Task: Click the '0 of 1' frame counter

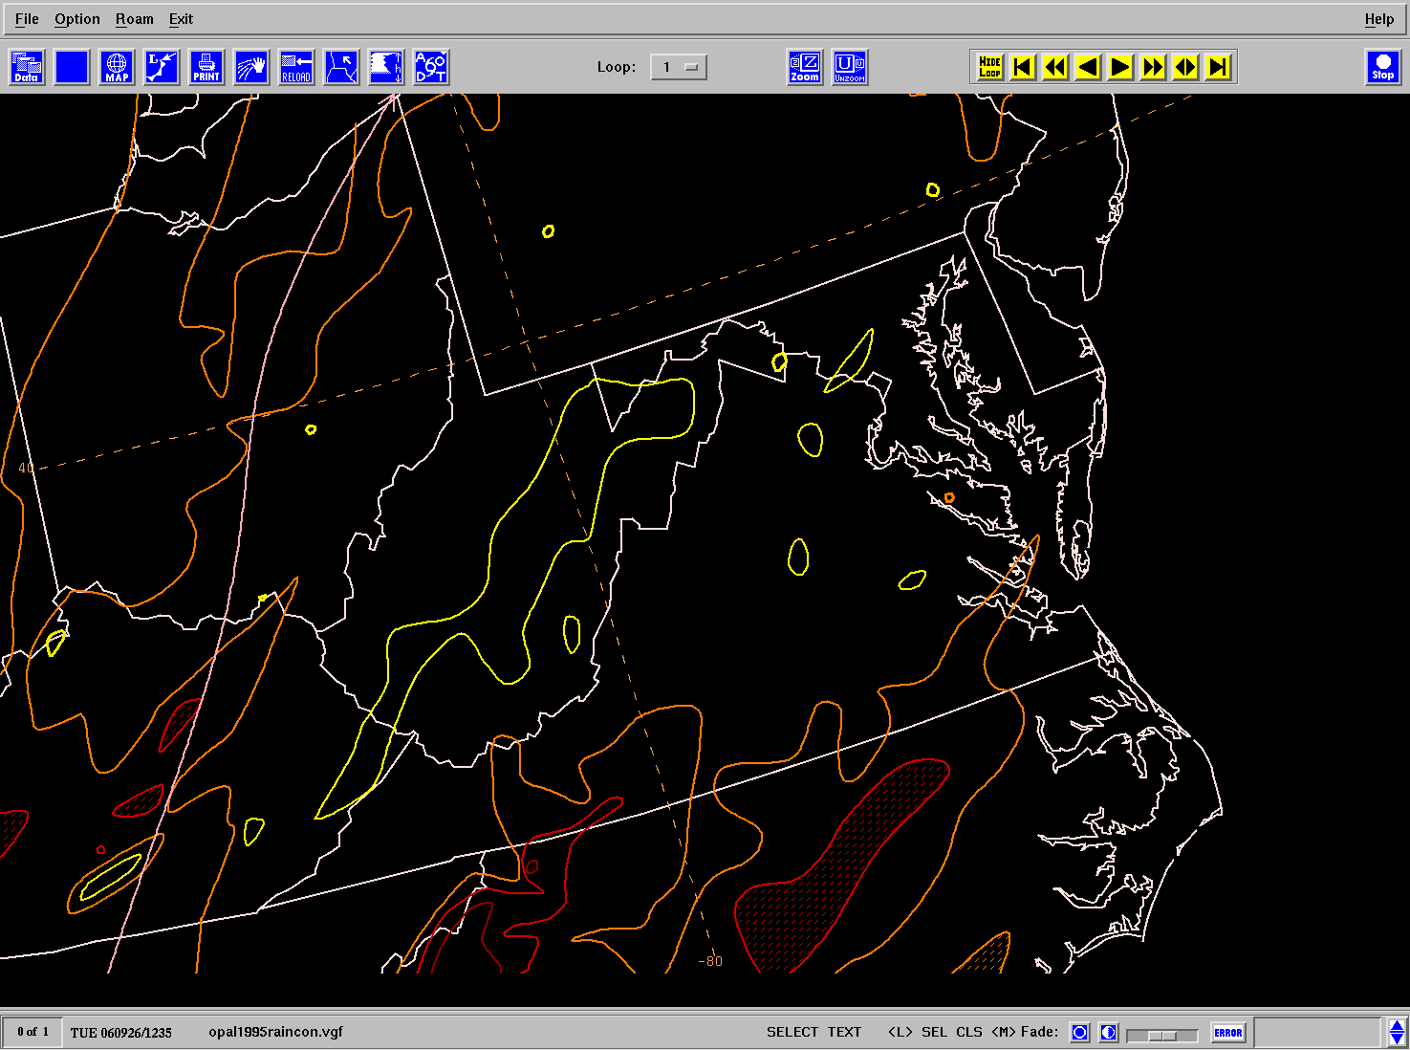Action: tap(33, 1032)
